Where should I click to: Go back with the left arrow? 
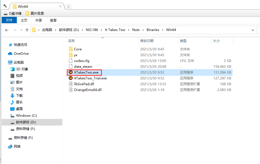point(7,30)
